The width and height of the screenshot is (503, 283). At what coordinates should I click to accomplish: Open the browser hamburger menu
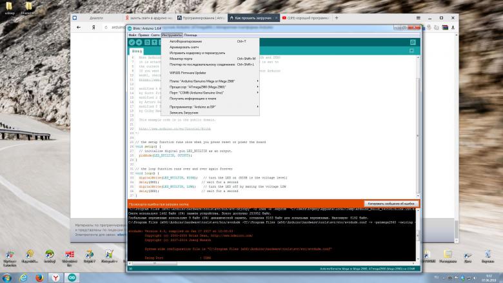coord(419,18)
